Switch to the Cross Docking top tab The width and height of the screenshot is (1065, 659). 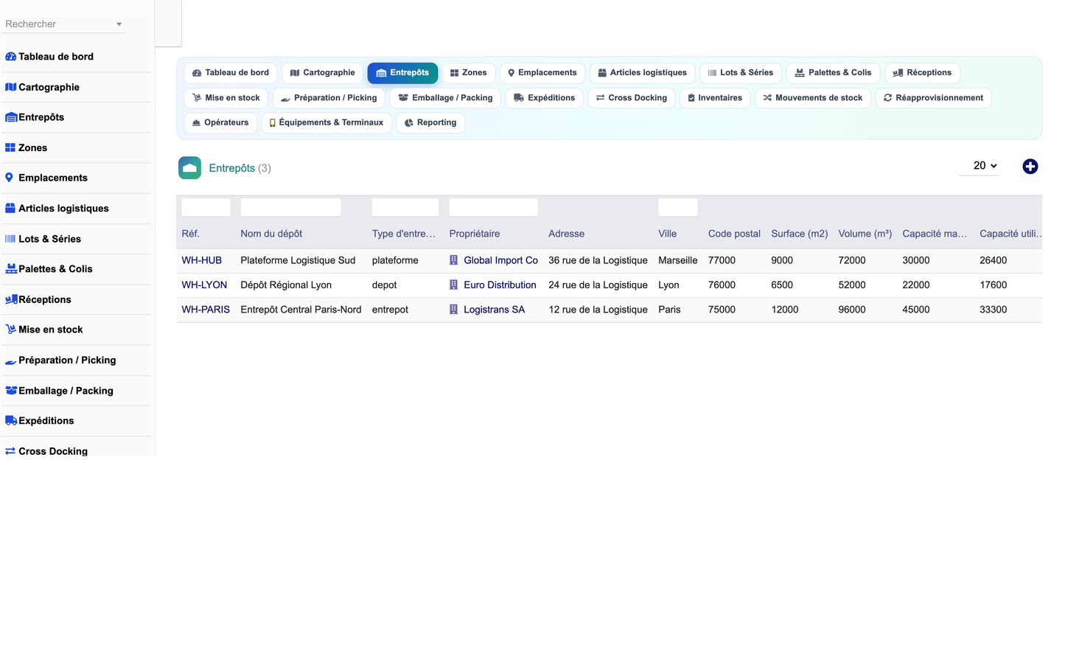(632, 98)
